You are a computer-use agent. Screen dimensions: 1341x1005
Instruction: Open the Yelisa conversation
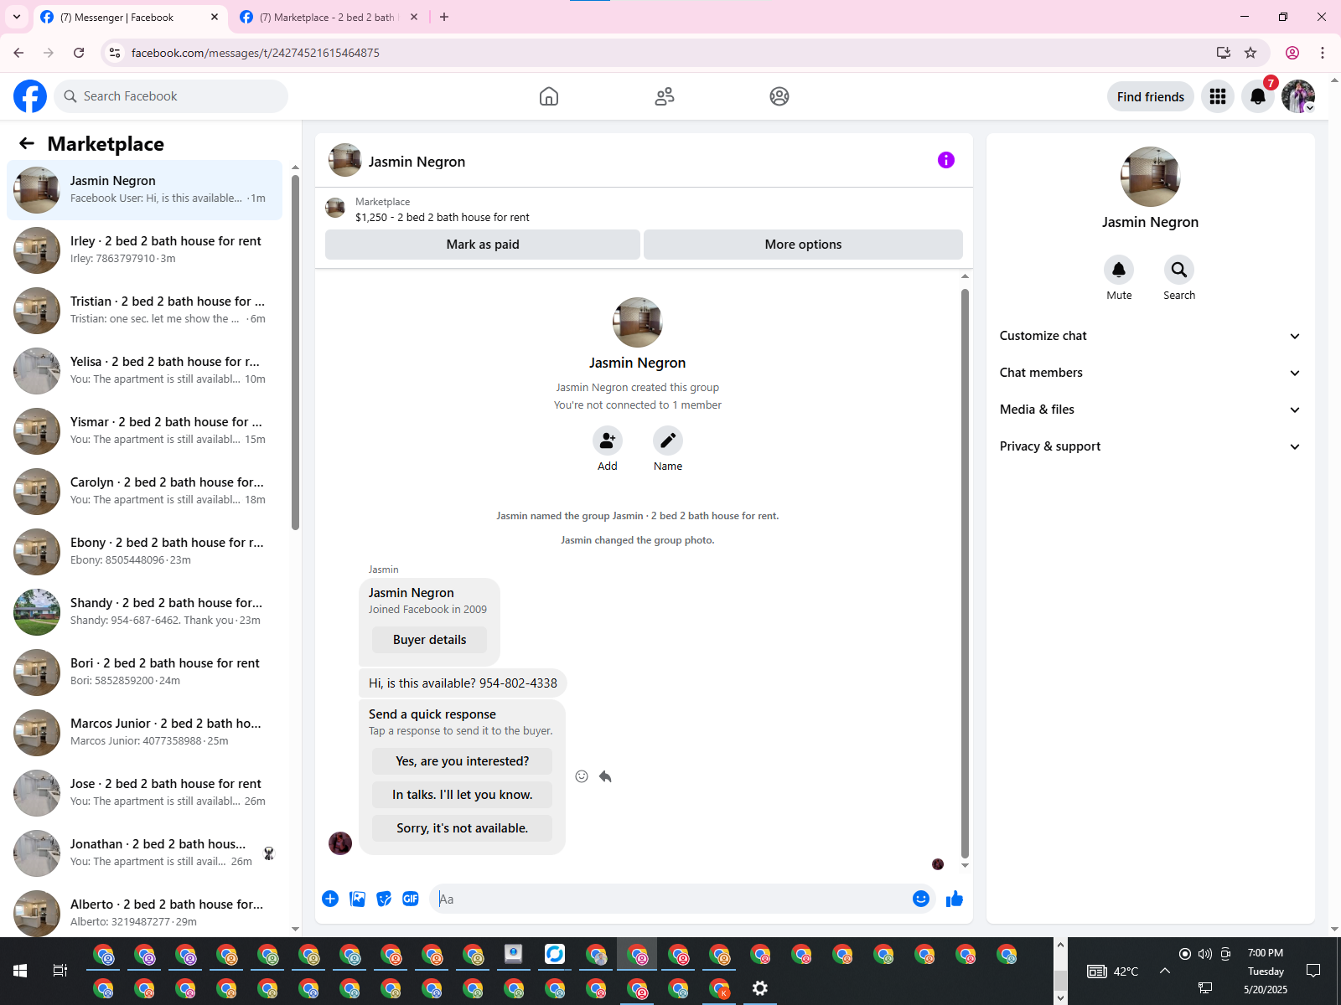[x=144, y=370]
